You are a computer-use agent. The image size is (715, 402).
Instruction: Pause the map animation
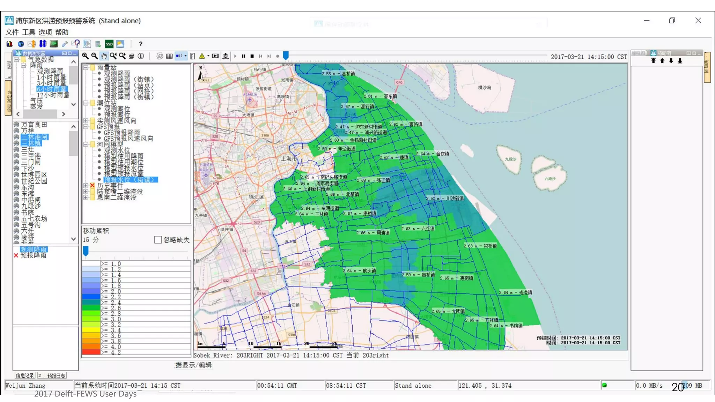coord(243,56)
